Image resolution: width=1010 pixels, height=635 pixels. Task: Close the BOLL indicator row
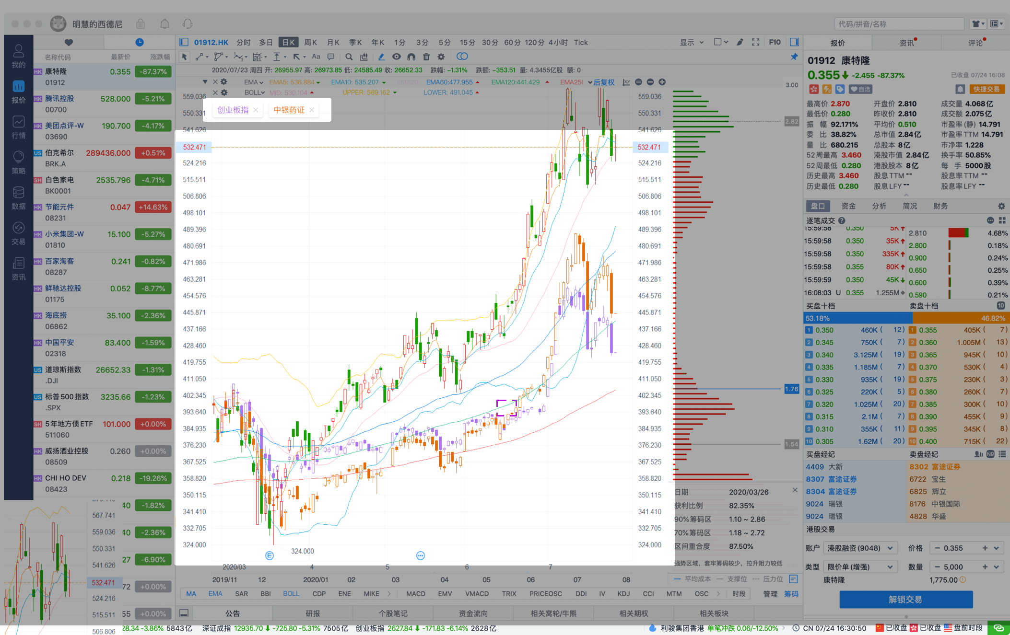(215, 92)
